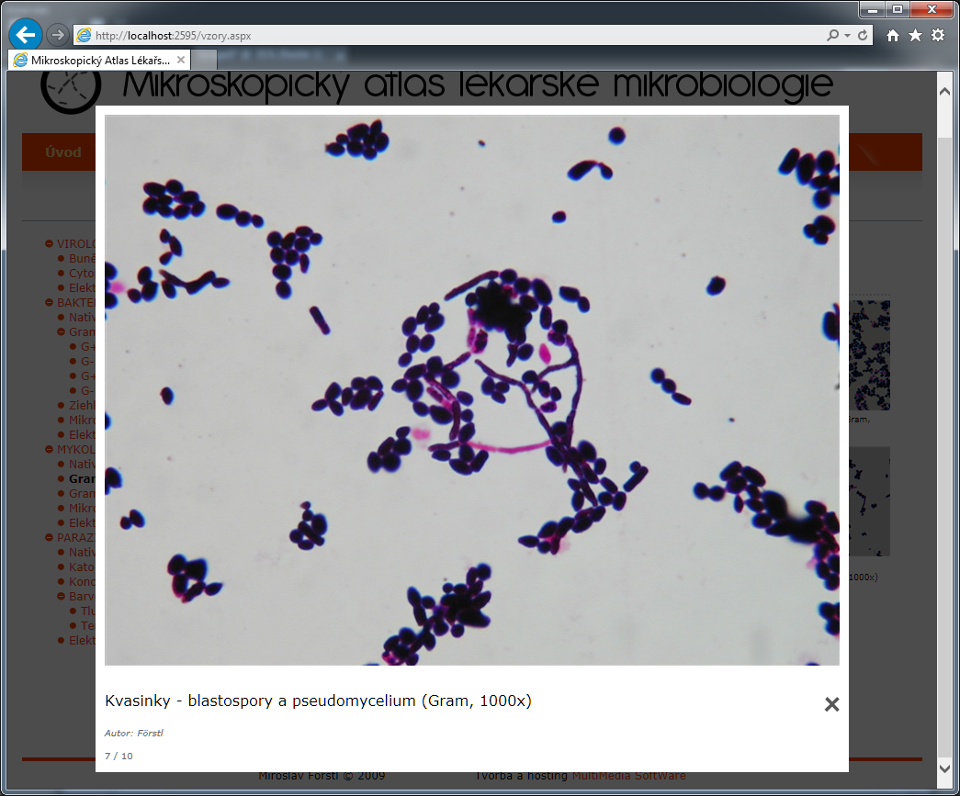The image size is (960, 796).
Task: Click the upper gallery thumbnail behind the lightbox
Action: coord(869,355)
